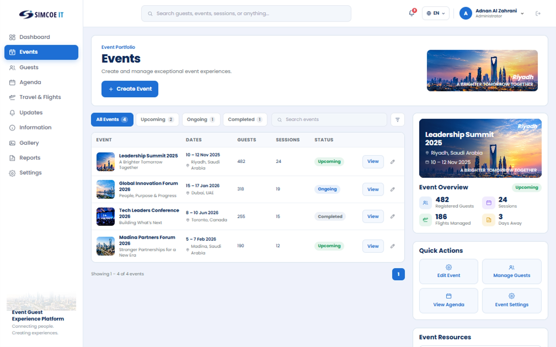Focus the Search events field
The width and height of the screenshot is (556, 347).
[329, 120]
